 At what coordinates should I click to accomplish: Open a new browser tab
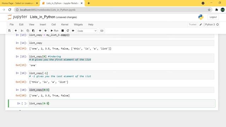[89, 3]
